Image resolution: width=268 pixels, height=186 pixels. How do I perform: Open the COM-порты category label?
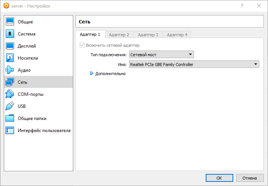(31, 94)
